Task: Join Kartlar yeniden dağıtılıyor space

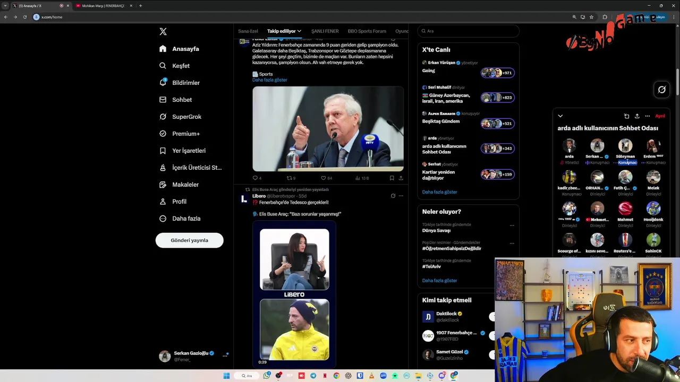Action: point(468,172)
